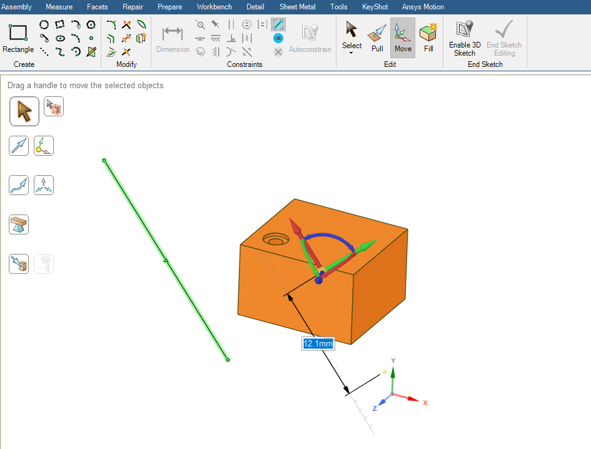The image size is (591, 449).
Task: Click the Move tool in ribbon
Action: [403, 38]
